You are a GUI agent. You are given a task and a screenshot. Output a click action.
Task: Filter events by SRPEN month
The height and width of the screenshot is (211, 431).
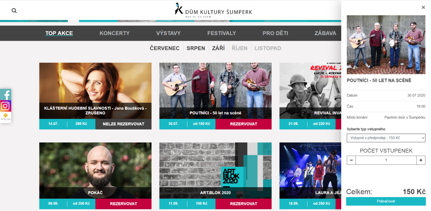[196, 48]
